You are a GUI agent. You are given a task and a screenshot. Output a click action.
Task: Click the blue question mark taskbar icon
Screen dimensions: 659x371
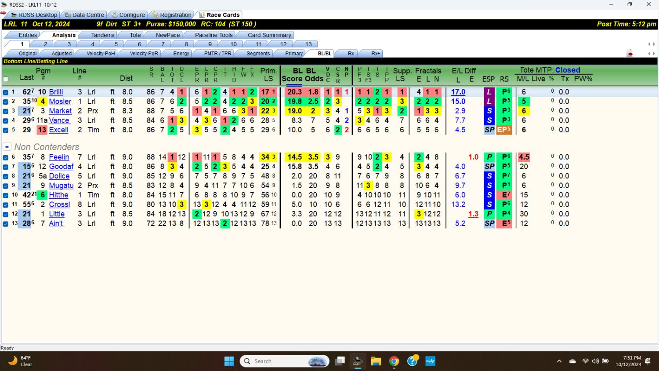[x=412, y=361]
